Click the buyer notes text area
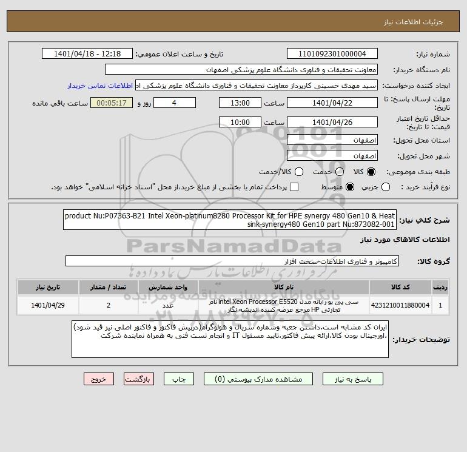The height and width of the screenshot is (452, 467). tap(230, 339)
